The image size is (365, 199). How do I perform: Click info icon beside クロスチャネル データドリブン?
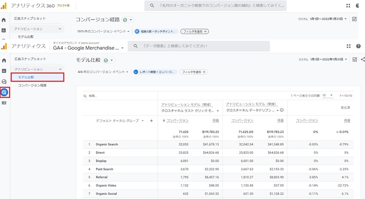click(x=282, y=110)
